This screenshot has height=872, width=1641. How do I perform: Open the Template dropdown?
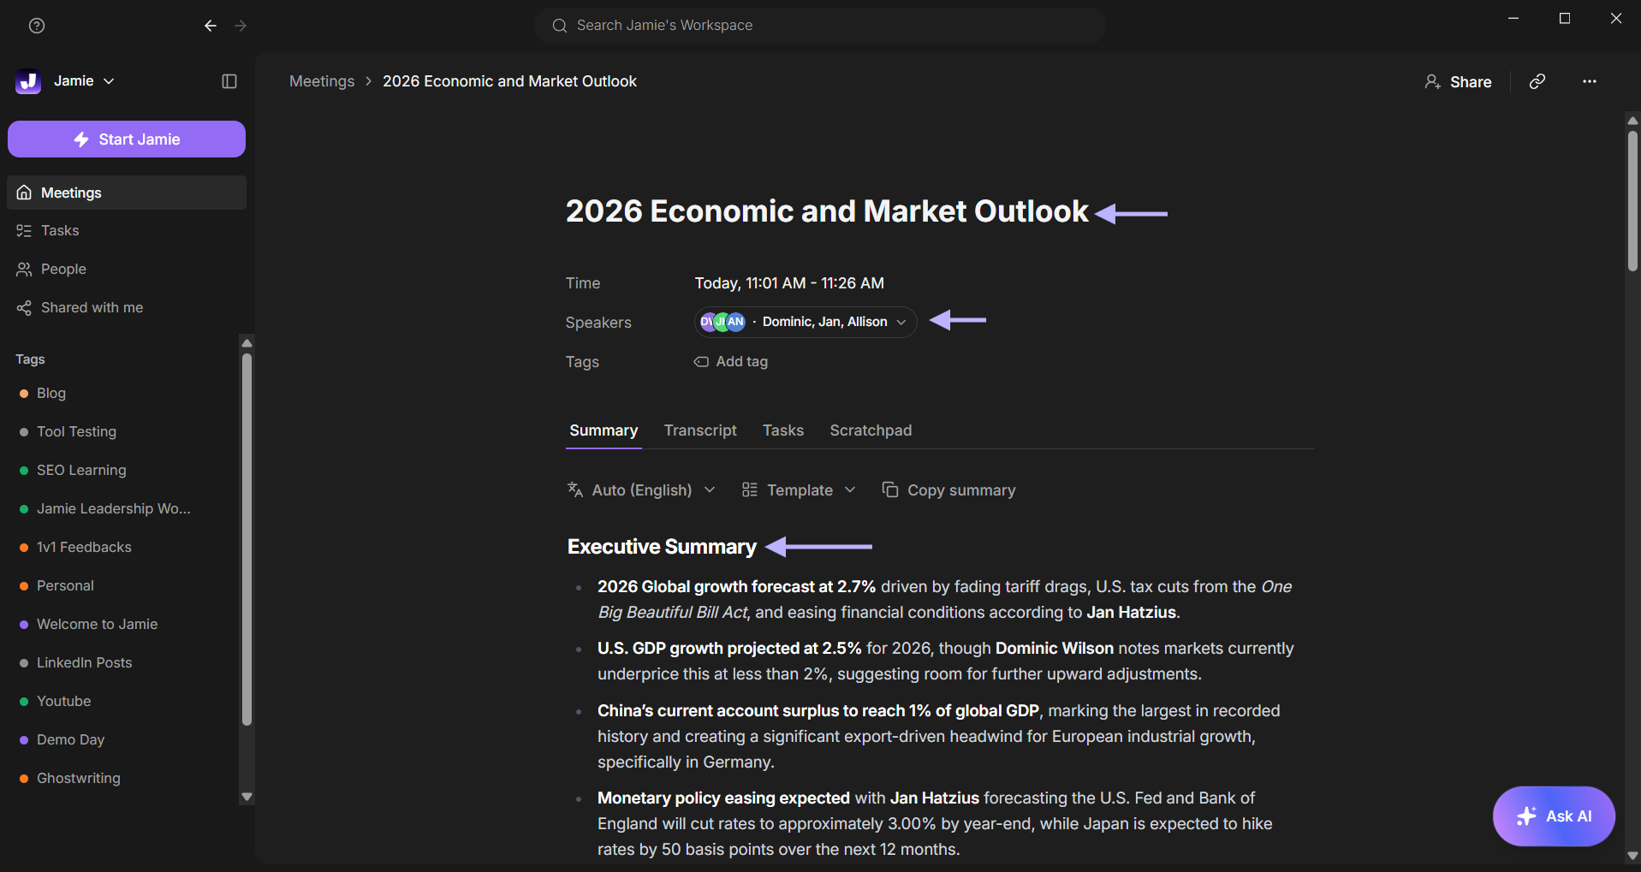point(799,489)
